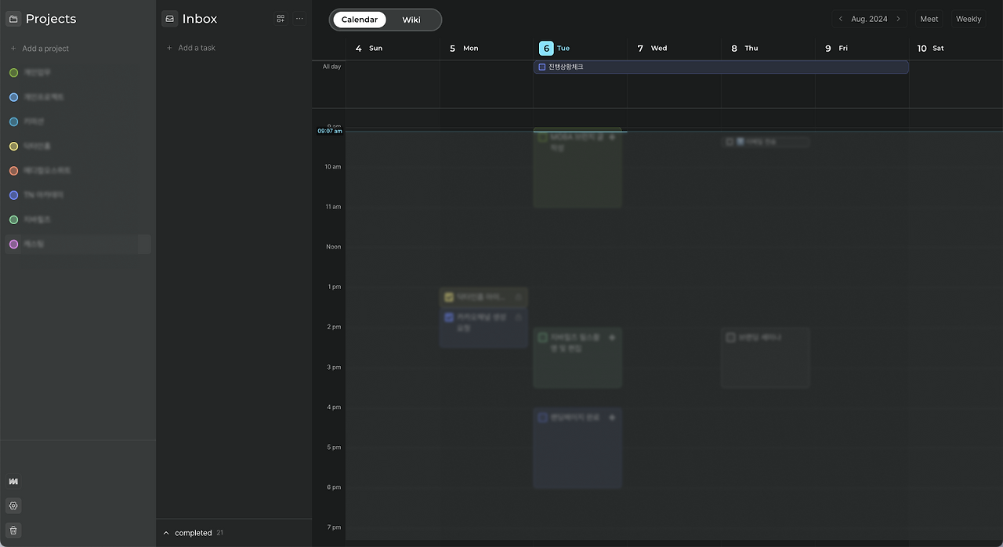
Task: Select the indigo project dot
Action: (13, 195)
